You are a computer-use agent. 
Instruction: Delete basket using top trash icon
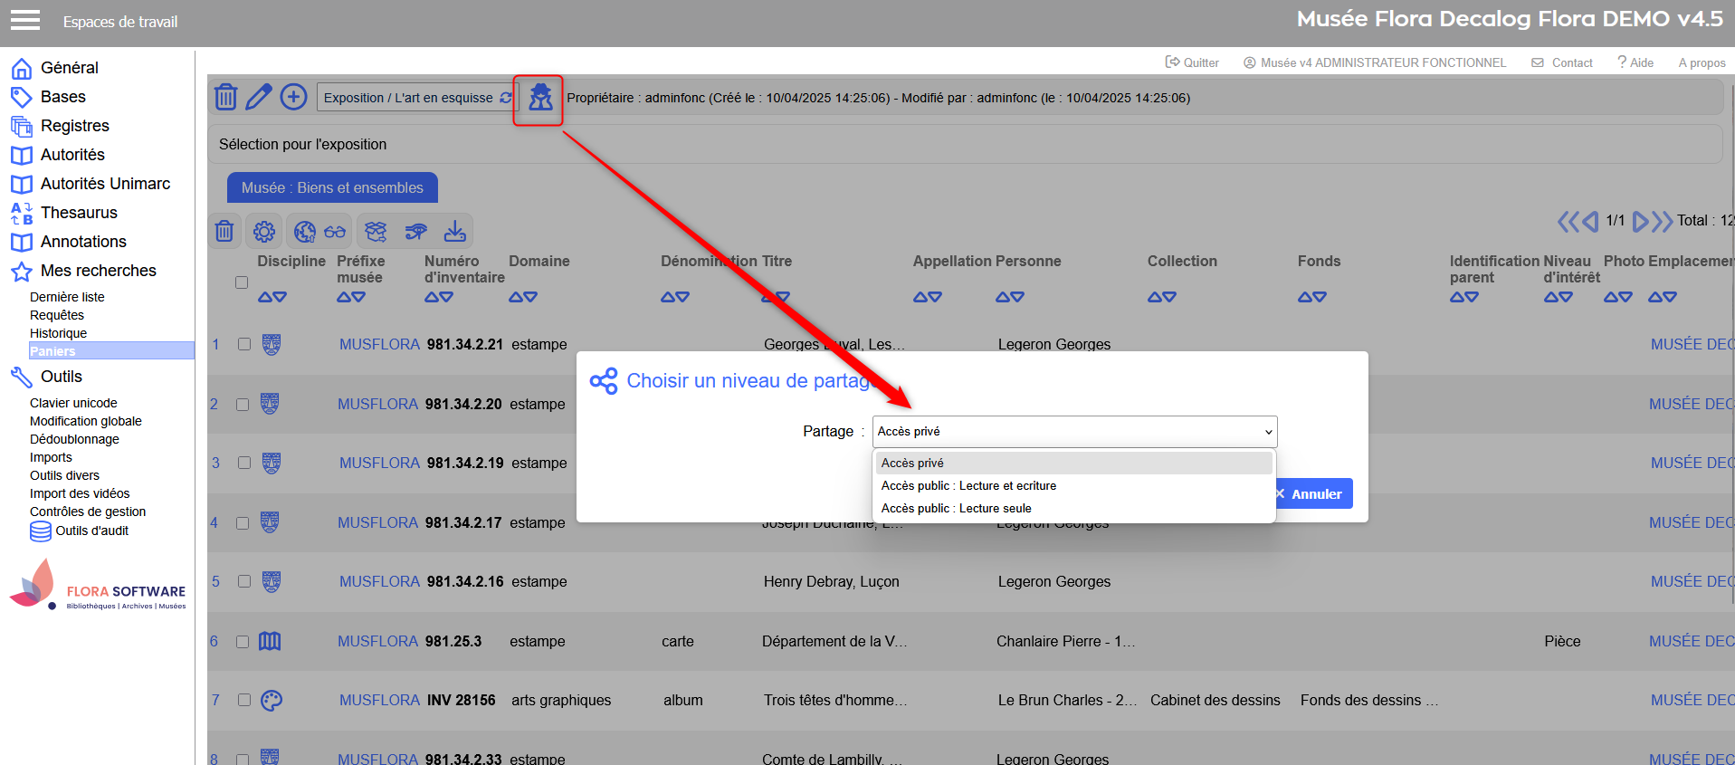pos(225,97)
